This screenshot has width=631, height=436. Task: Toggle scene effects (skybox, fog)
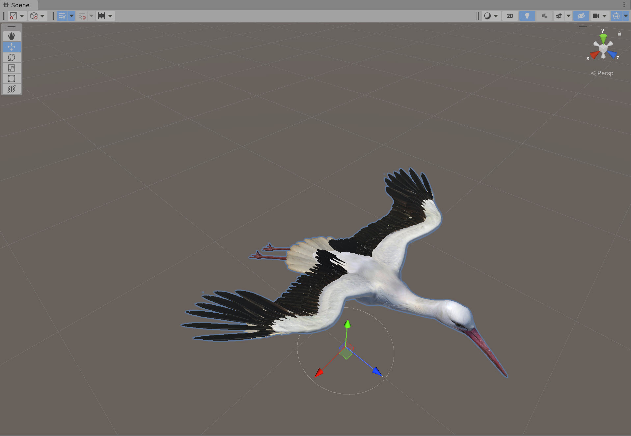tap(559, 16)
